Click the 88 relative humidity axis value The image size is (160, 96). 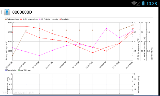(x=142, y=32)
